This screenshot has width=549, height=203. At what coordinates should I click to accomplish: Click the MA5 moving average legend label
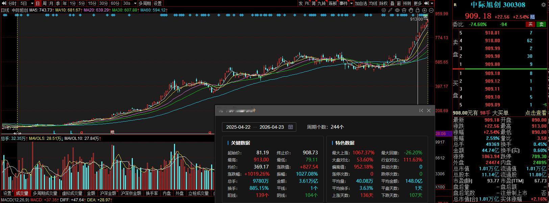[x=41, y=10]
